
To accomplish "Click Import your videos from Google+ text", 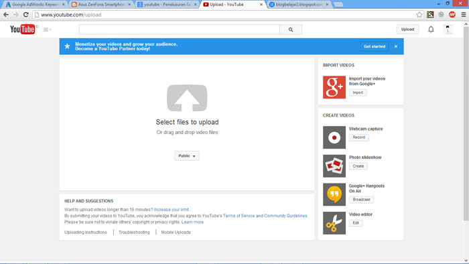I will coord(367,81).
